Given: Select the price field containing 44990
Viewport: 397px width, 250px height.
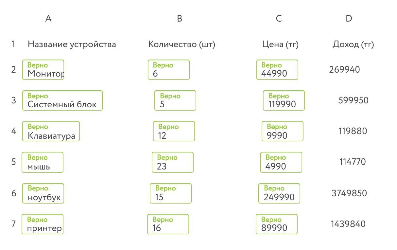Looking at the screenshot, I should pos(277,70).
